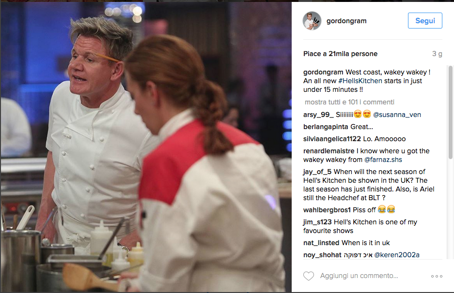The image size is (454, 293).
Task: Open the @keren2002a mention link
Action: coord(397,255)
